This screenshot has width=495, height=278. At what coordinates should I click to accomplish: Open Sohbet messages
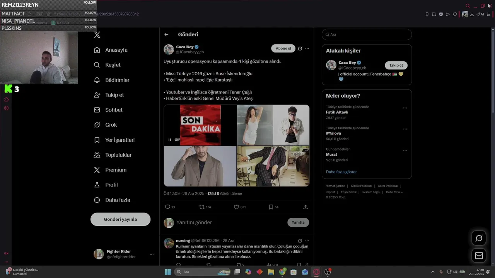108,110
